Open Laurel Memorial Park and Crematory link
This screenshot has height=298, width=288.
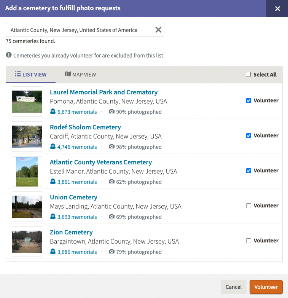pyautogui.click(x=103, y=92)
